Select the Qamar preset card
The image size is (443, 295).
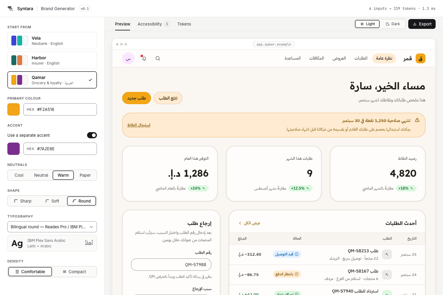52,80
